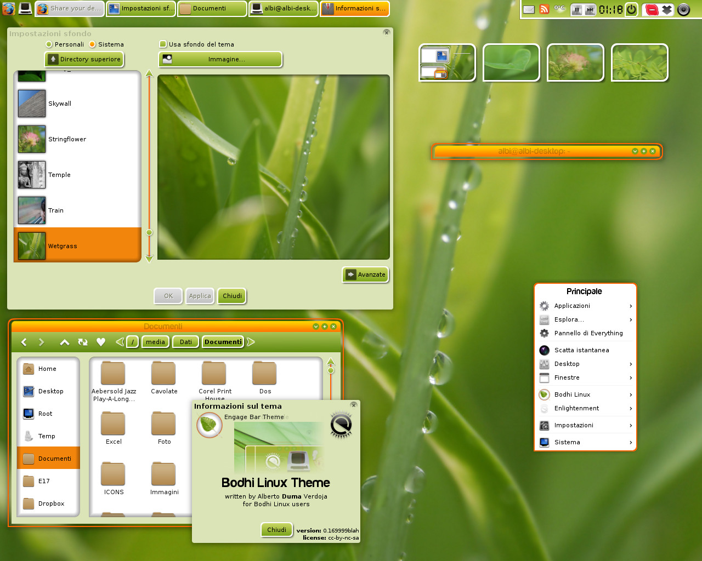The width and height of the screenshot is (702, 561).
Task: Select the Dati breadcrumb in Documenti
Action: tap(185, 341)
